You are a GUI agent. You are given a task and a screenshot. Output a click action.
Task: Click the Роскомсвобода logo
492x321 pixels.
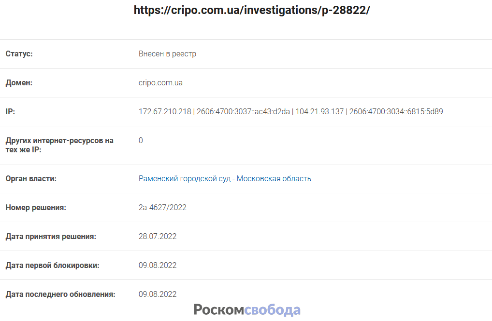click(x=247, y=310)
